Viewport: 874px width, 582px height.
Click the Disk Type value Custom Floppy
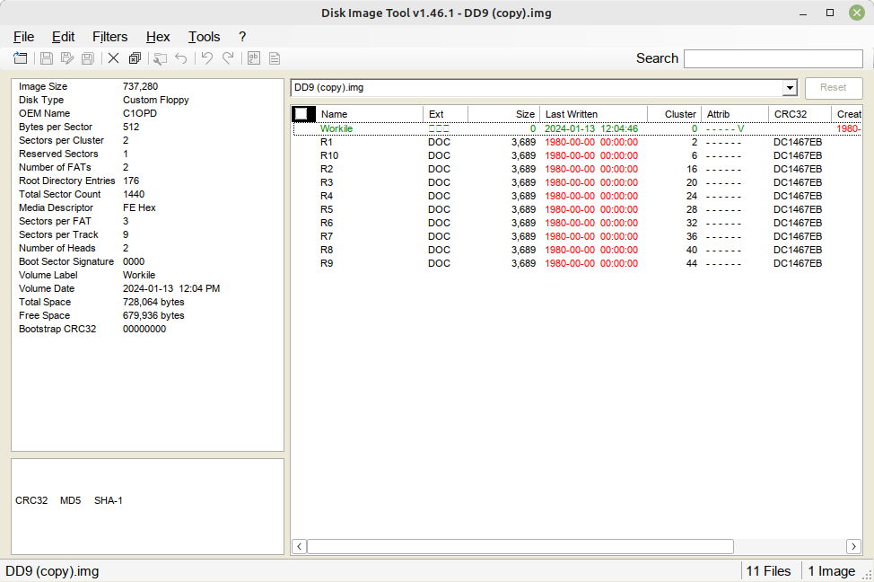click(x=156, y=100)
